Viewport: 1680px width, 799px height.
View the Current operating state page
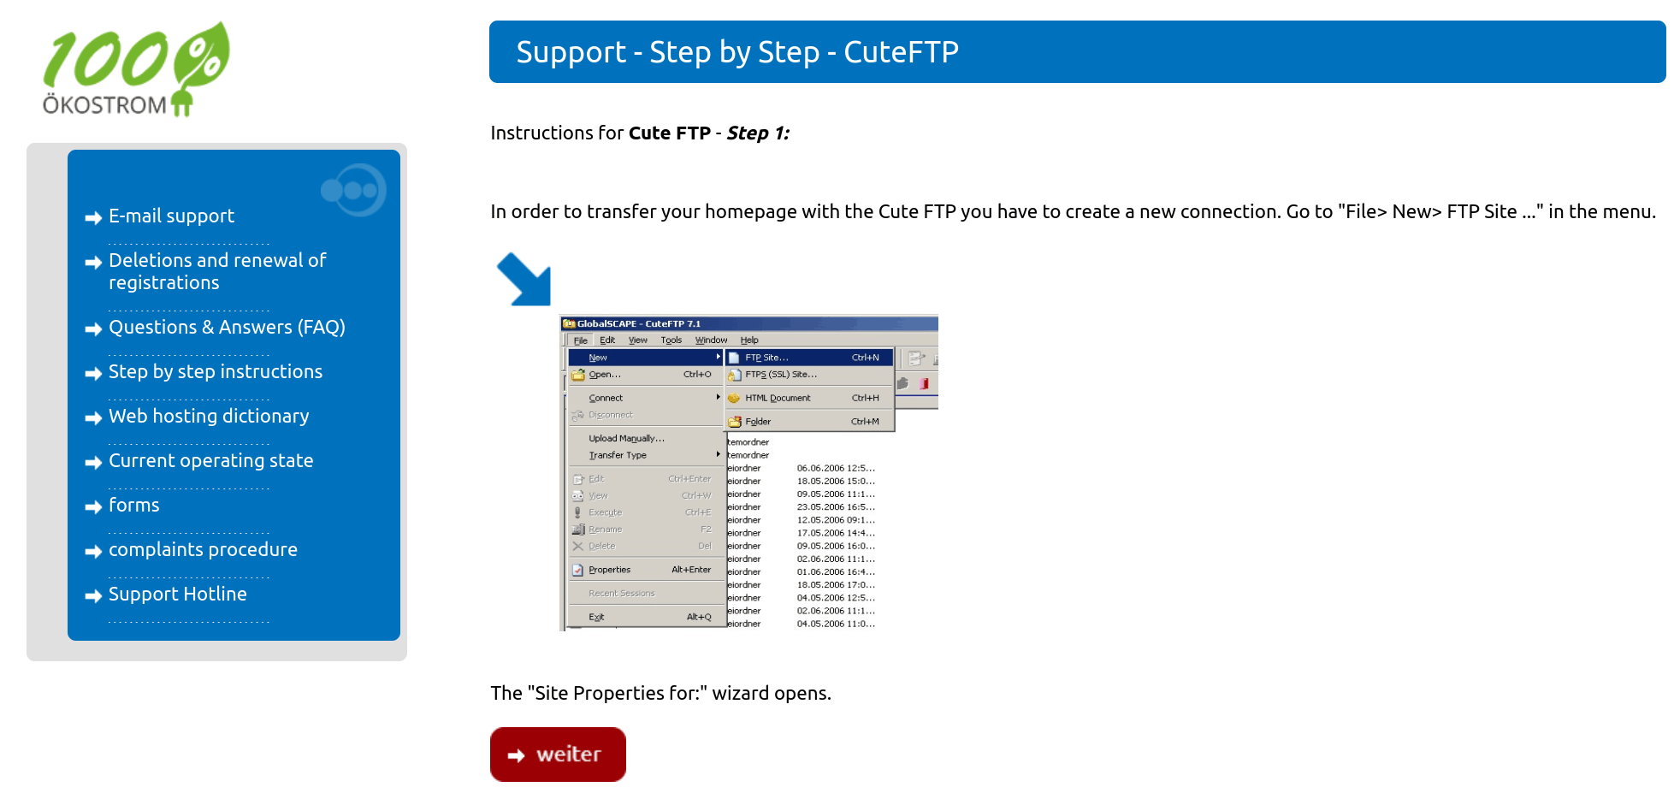210,461
